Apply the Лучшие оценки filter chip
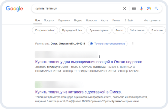This screenshot has height=109, width=168. (x=99, y=30)
